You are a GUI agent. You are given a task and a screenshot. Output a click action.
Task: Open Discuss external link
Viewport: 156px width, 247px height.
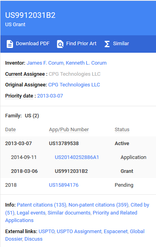(34, 239)
